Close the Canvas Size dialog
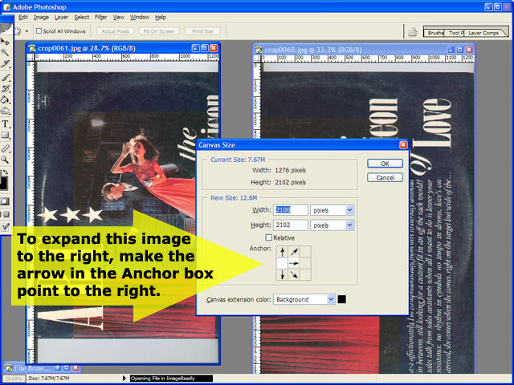This screenshot has width=514, height=385. (403, 144)
